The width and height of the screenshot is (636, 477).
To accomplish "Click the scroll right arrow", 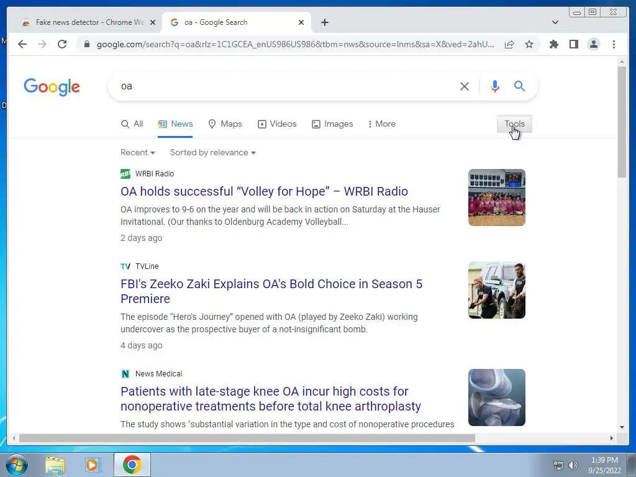I will coord(612,438).
